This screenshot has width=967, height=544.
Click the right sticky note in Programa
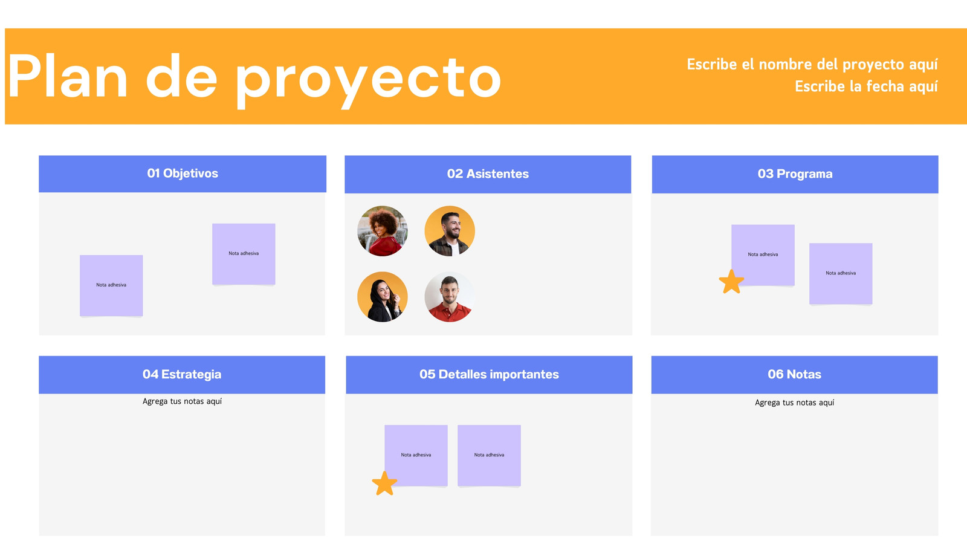tap(841, 274)
